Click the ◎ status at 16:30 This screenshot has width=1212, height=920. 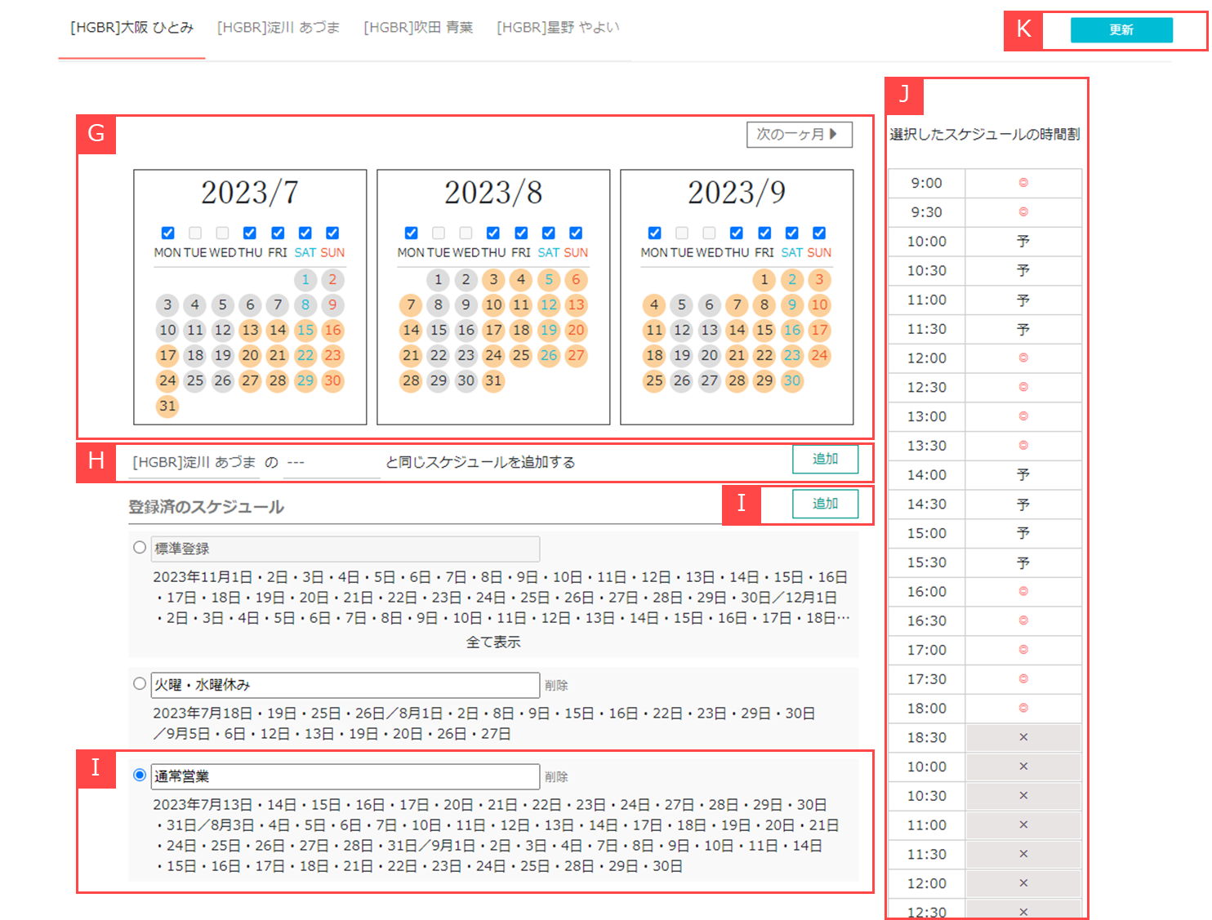(x=1023, y=620)
